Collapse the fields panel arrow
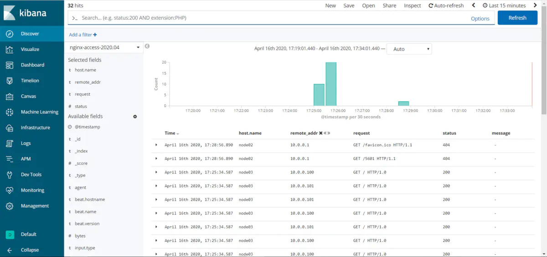This screenshot has height=257, width=547. point(147,46)
